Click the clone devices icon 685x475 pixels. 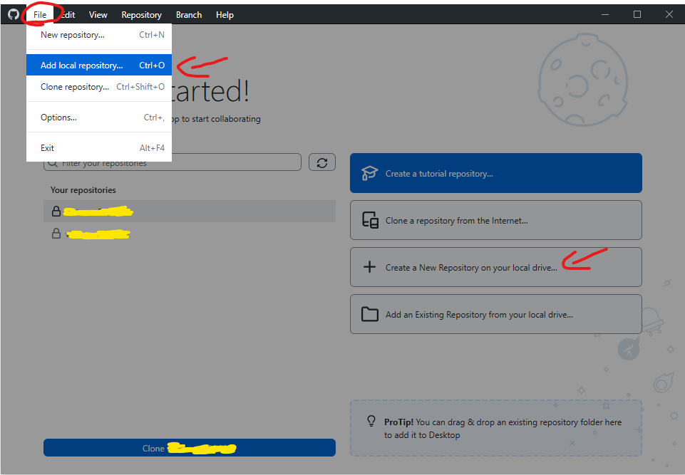pos(370,220)
